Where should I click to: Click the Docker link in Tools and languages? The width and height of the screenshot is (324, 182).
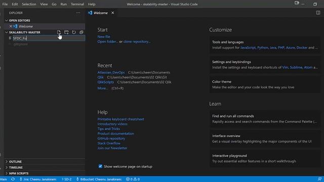point(302,48)
